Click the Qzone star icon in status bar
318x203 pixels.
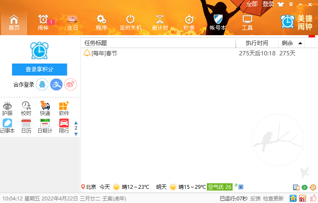click(x=293, y=198)
